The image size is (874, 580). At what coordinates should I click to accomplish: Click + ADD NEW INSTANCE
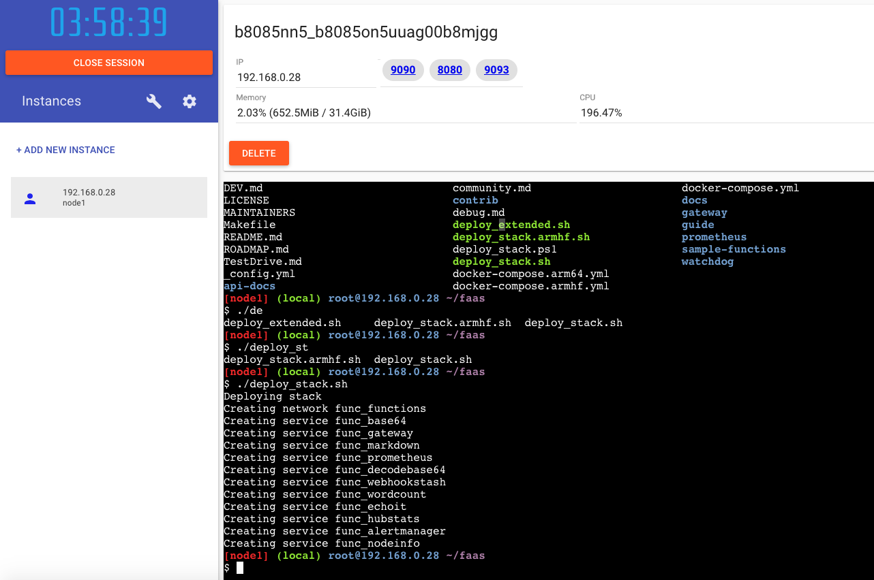point(65,150)
